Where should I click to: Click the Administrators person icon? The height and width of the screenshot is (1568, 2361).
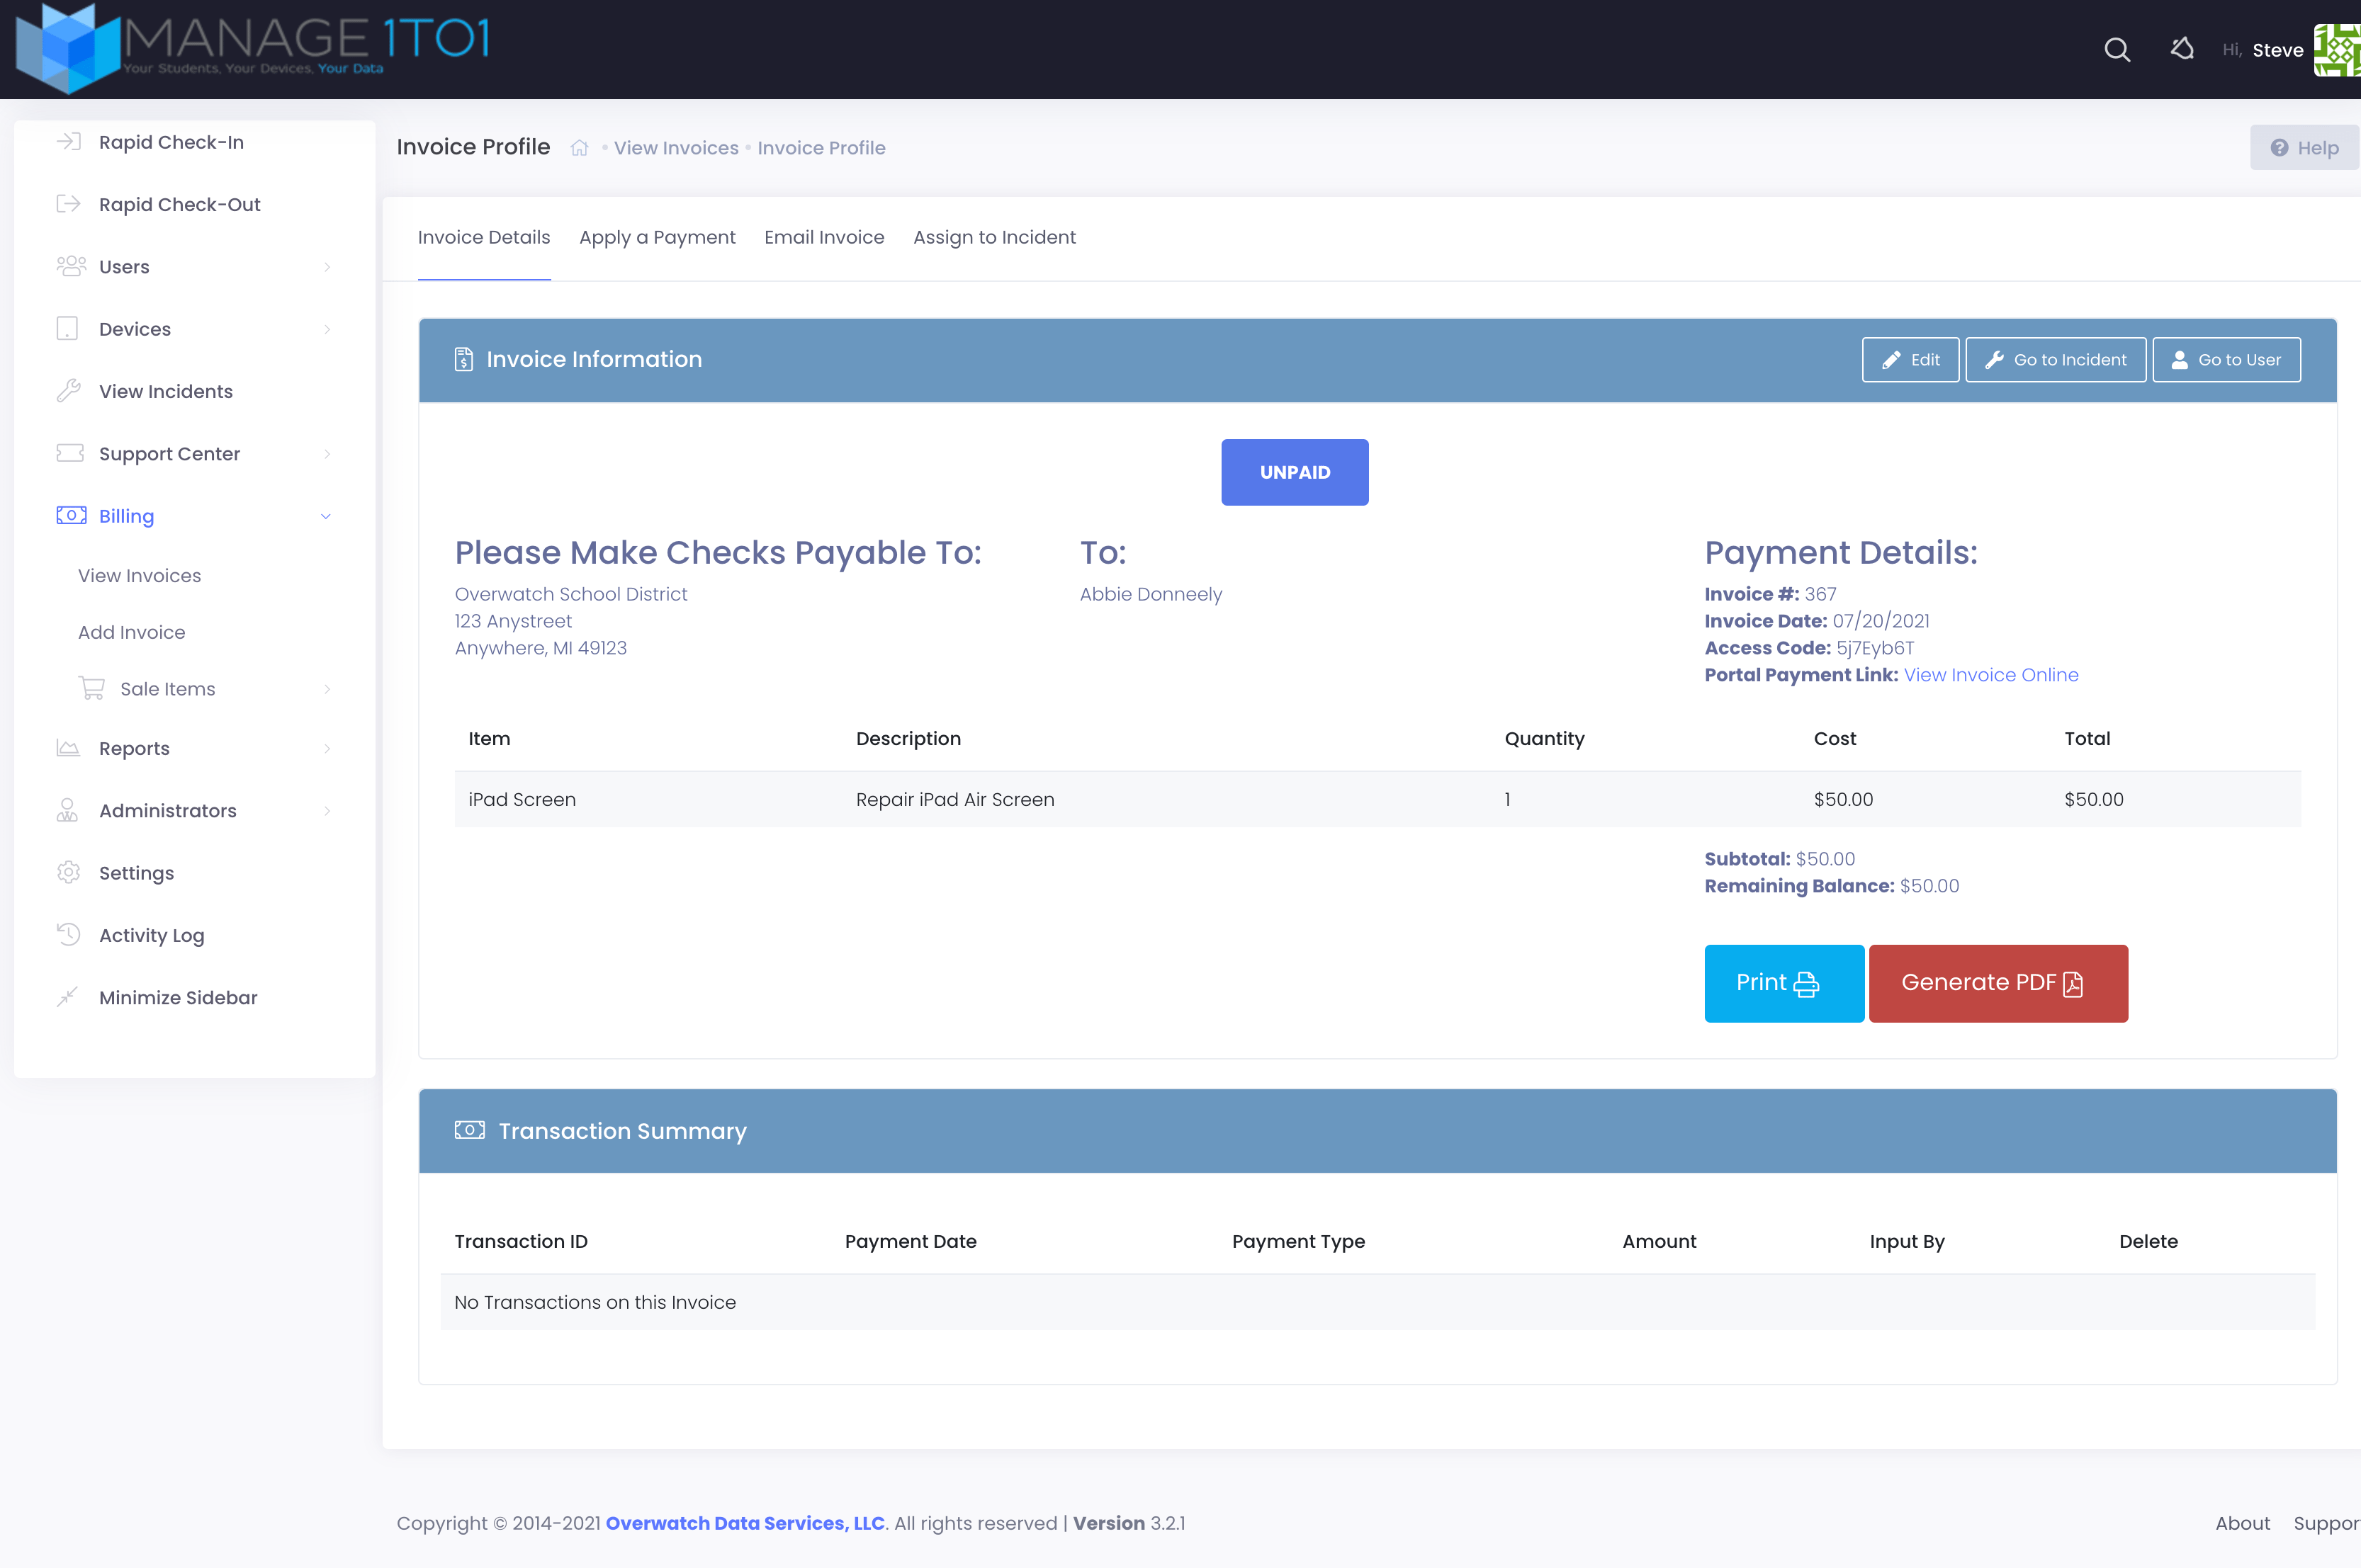coord(67,810)
